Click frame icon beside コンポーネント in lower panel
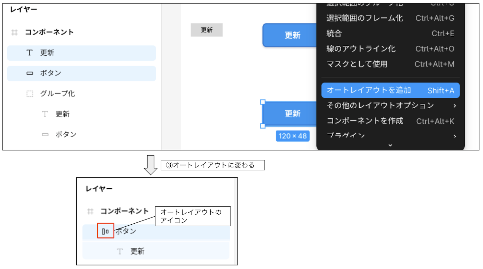The width and height of the screenshot is (483, 269). (x=90, y=211)
